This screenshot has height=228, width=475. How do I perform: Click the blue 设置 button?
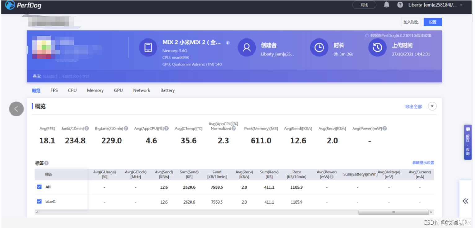coord(433,22)
